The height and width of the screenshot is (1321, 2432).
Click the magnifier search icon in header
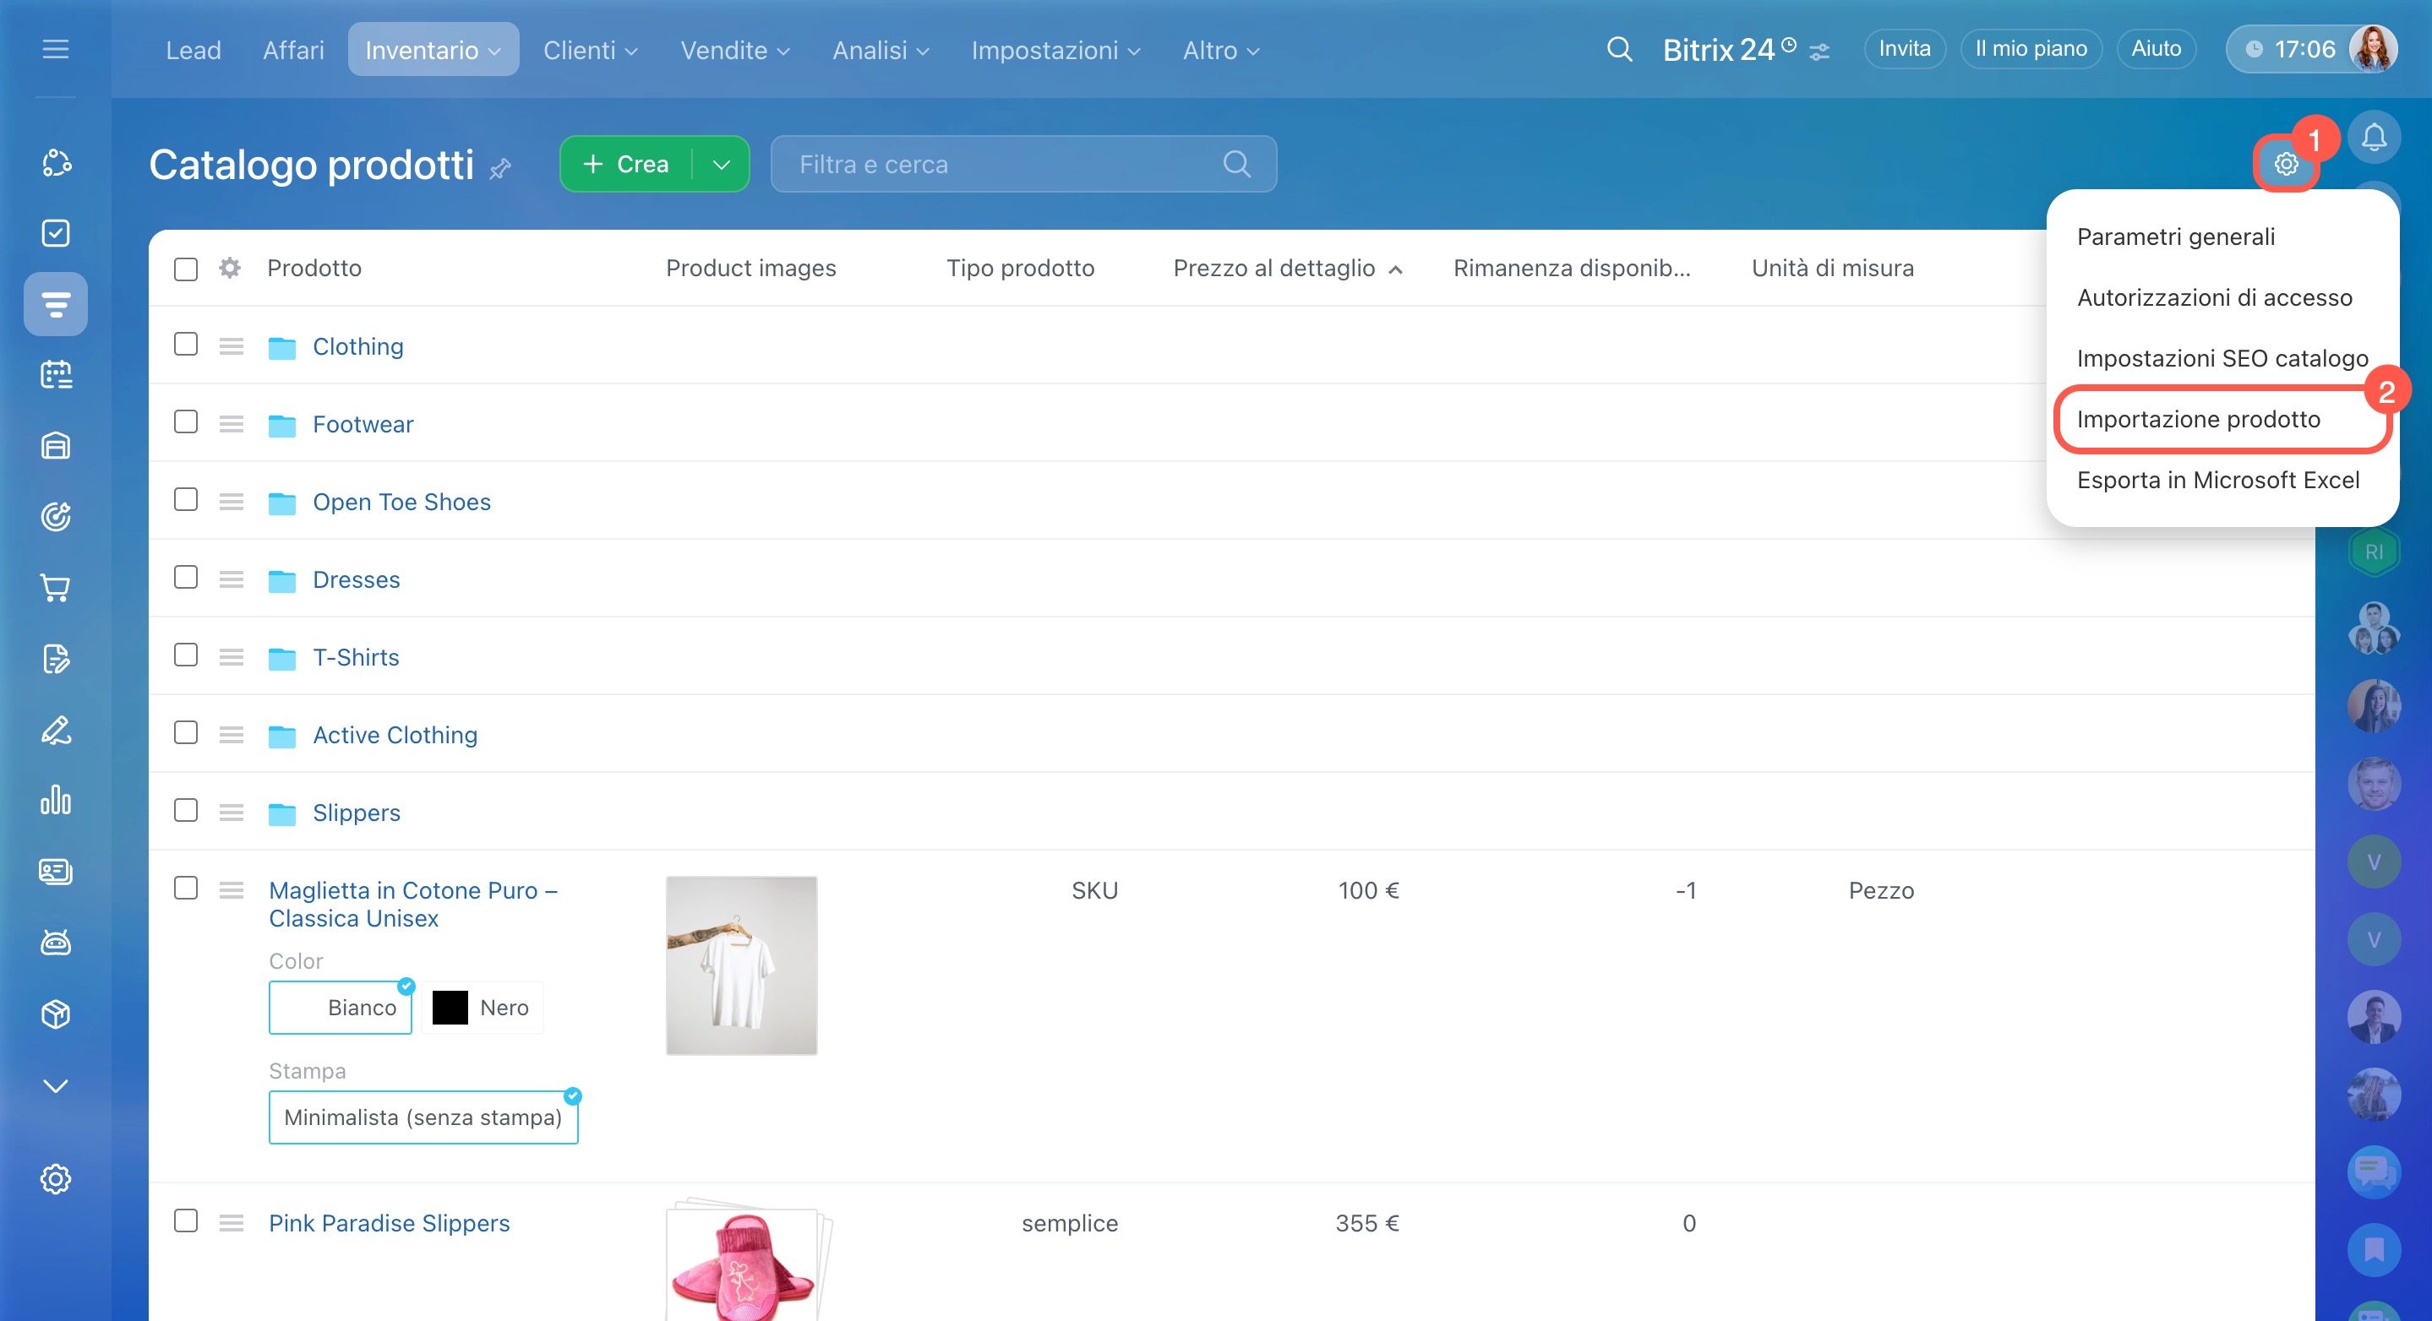(1618, 49)
